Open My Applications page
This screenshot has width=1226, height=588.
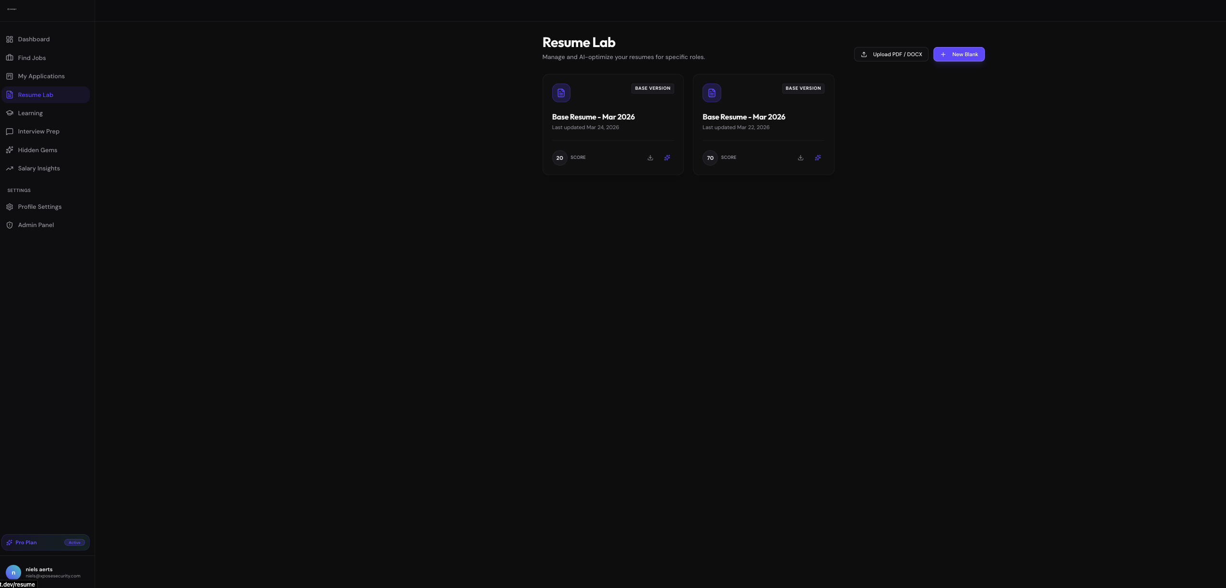click(41, 76)
